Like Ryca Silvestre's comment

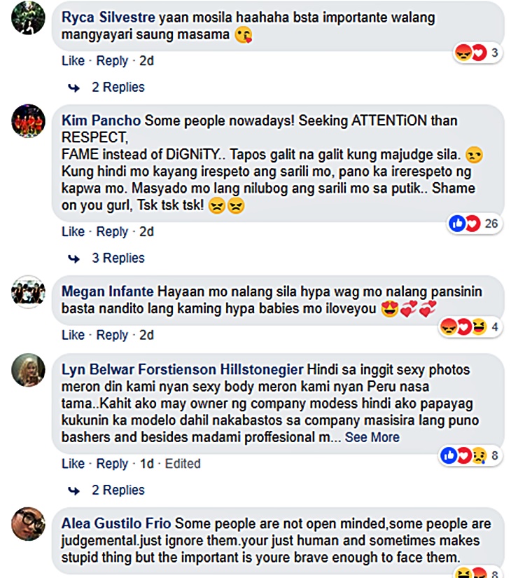point(73,61)
